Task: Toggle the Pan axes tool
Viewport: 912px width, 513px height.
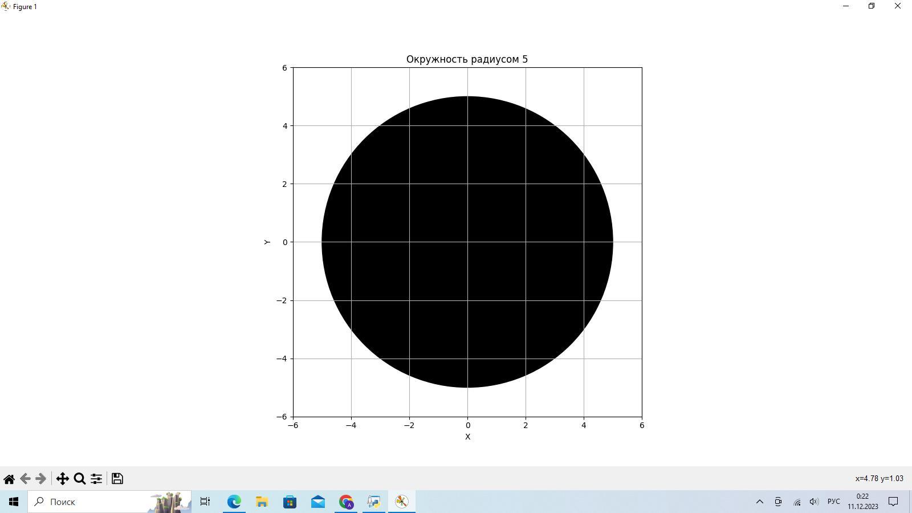Action: [62, 479]
